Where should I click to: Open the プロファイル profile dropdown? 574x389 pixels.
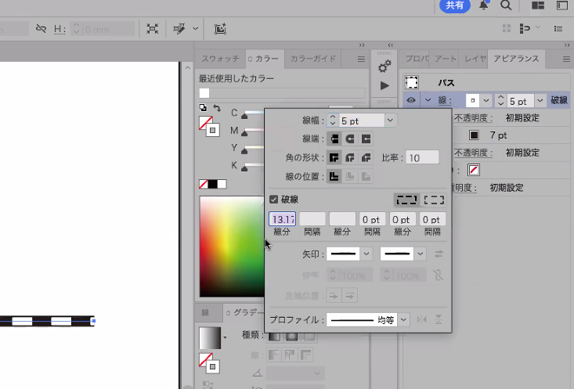pos(404,319)
